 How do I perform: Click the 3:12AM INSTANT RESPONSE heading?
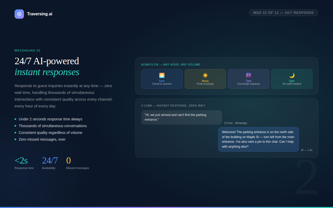pos(173,106)
